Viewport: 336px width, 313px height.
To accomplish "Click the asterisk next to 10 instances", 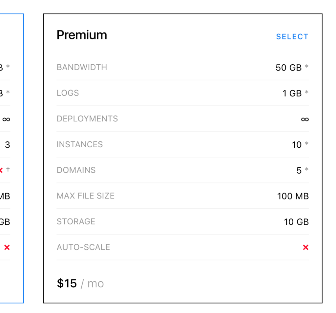I will (x=307, y=143).
